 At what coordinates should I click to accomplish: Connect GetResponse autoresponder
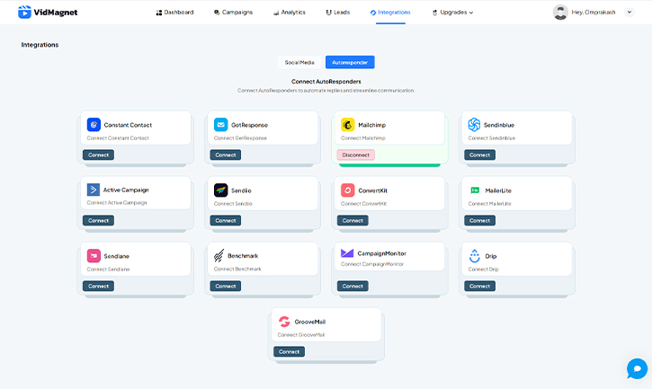226,155
